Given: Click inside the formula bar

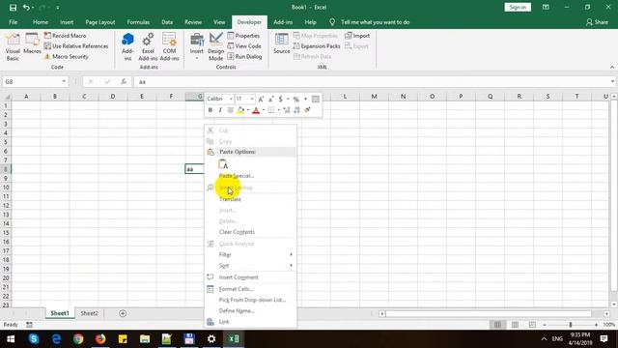Looking at the screenshot, I should click(371, 81).
